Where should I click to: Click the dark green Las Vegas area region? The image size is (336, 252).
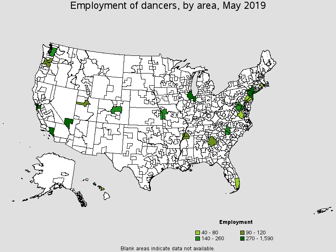(68, 123)
